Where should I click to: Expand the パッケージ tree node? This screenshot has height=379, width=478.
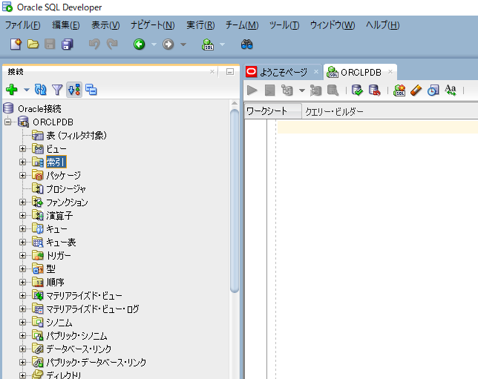point(23,176)
